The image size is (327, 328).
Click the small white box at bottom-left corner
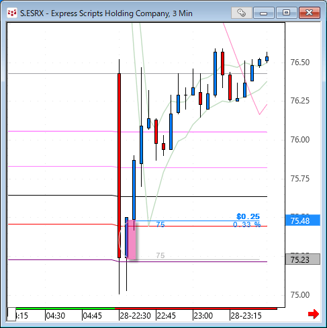pyautogui.click(x=11, y=315)
